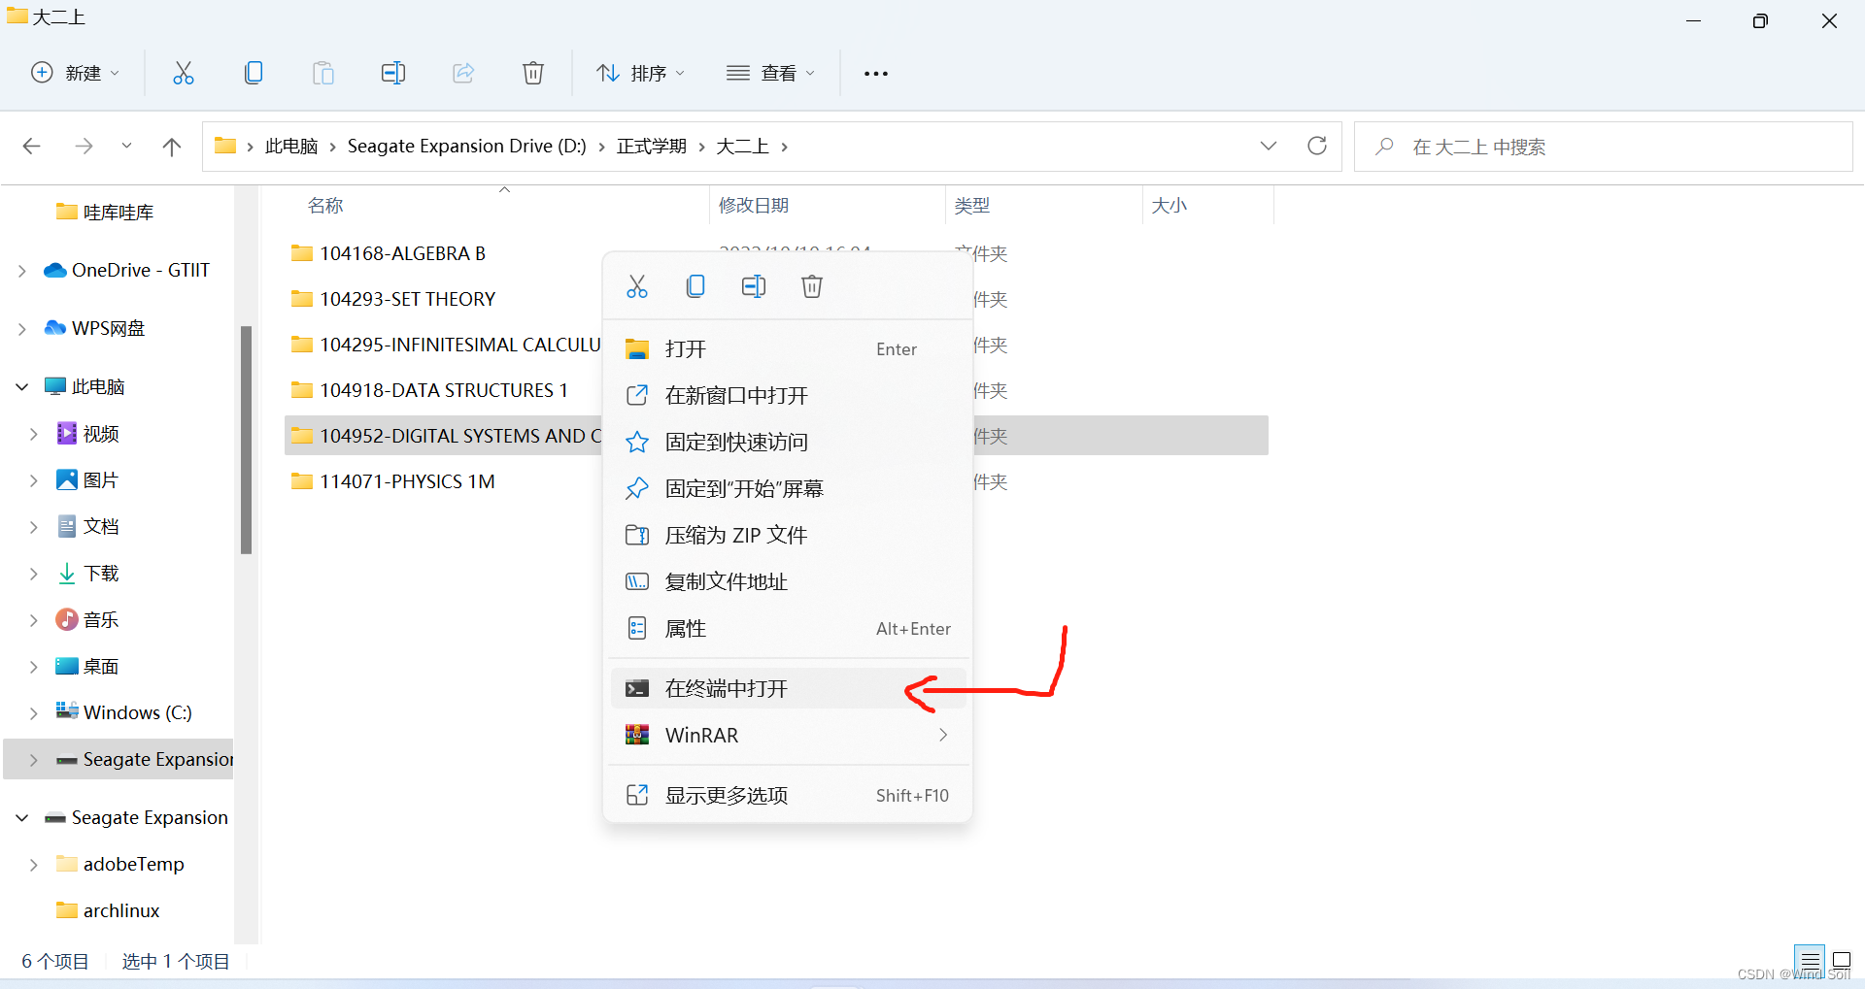Copy the folder with the toolbar copy icon
The width and height of the screenshot is (1865, 989).
click(254, 73)
